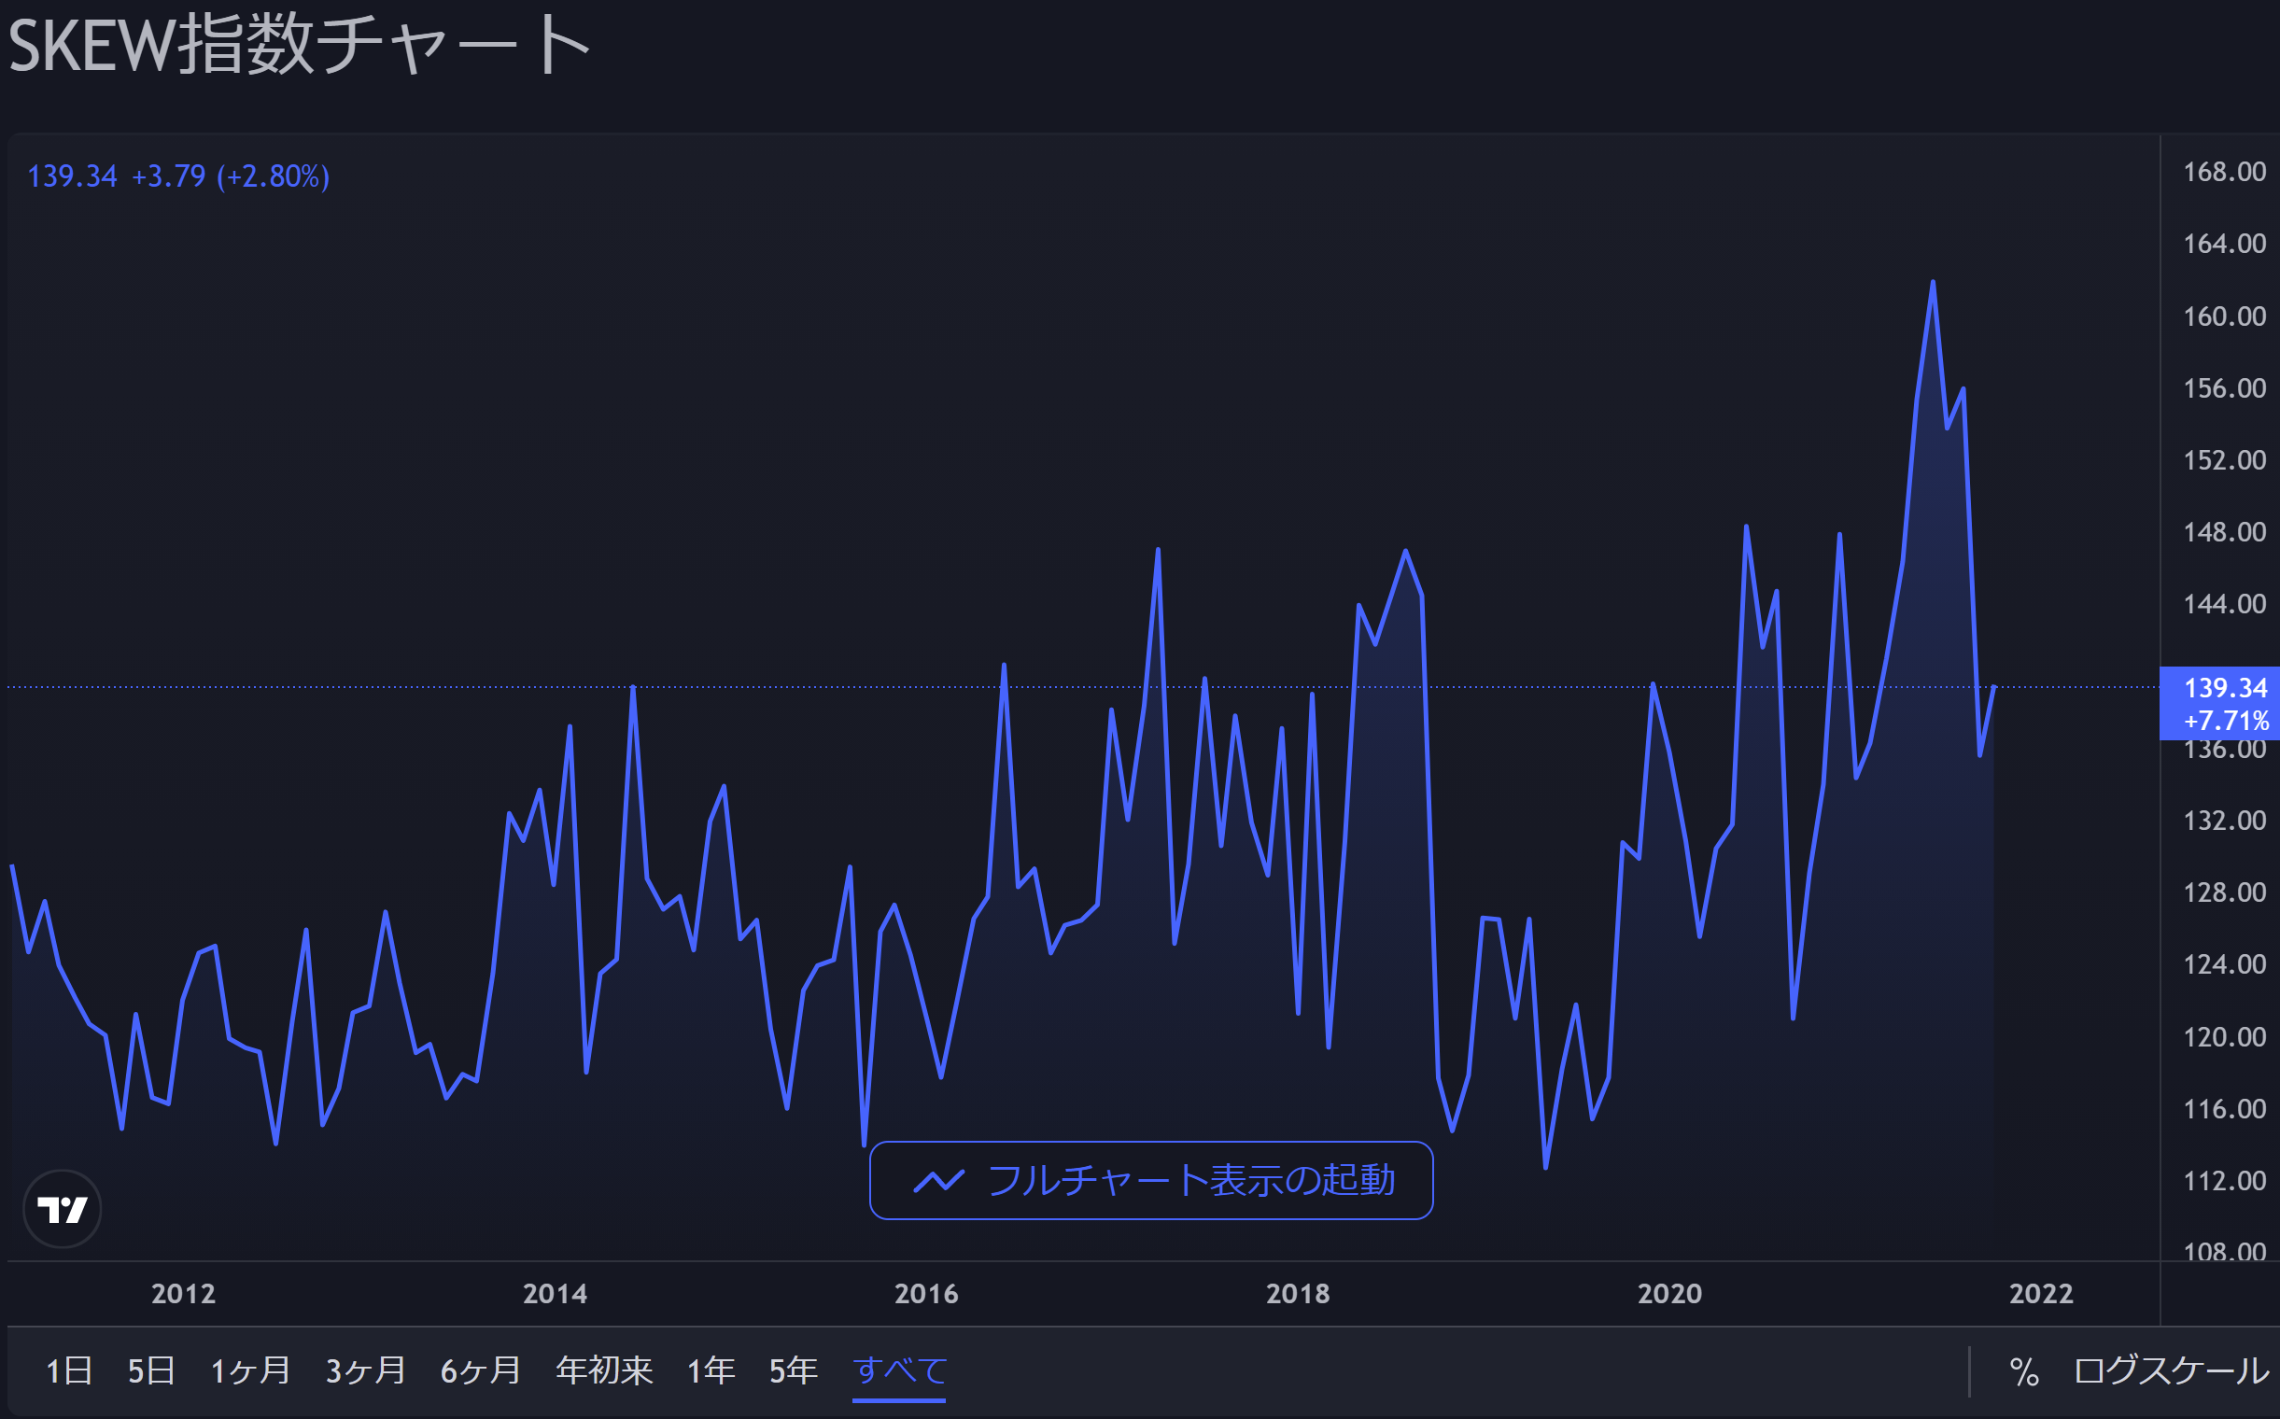The image size is (2280, 1419).
Task: Select the 1日 time range
Action: pos(68,1371)
